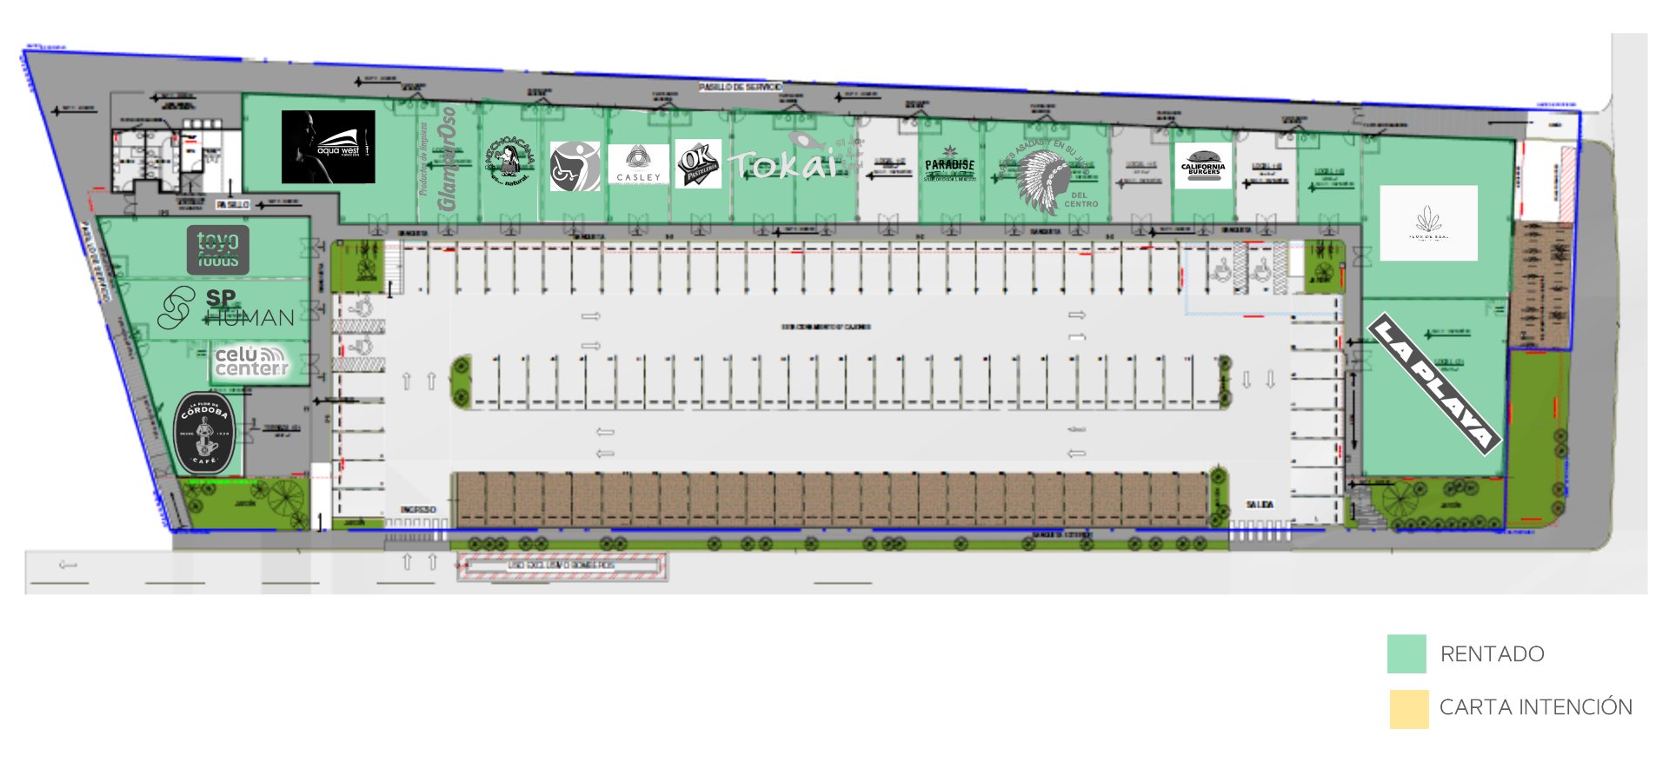Click the restroom block near aqua west
Screen dimensions: 1669x762
[x=146, y=161]
